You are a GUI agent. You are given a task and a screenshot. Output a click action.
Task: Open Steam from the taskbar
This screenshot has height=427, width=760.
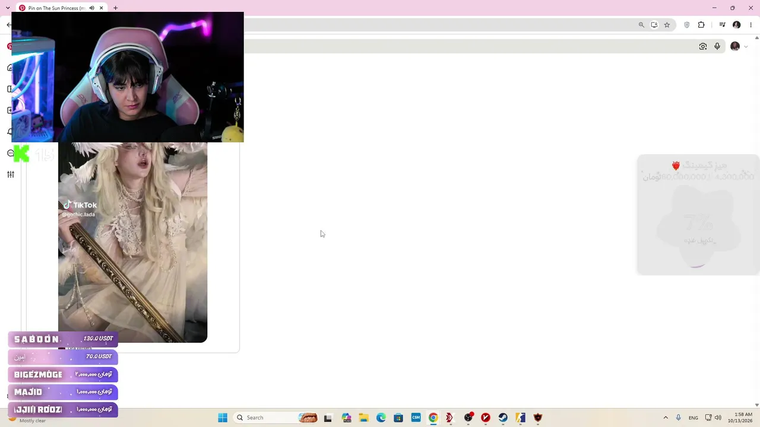(x=503, y=418)
